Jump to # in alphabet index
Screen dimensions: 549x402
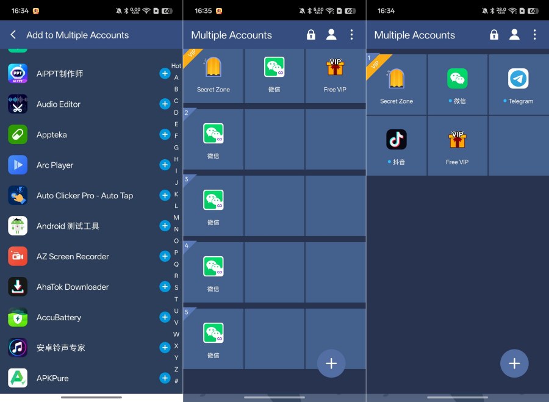[x=176, y=381]
